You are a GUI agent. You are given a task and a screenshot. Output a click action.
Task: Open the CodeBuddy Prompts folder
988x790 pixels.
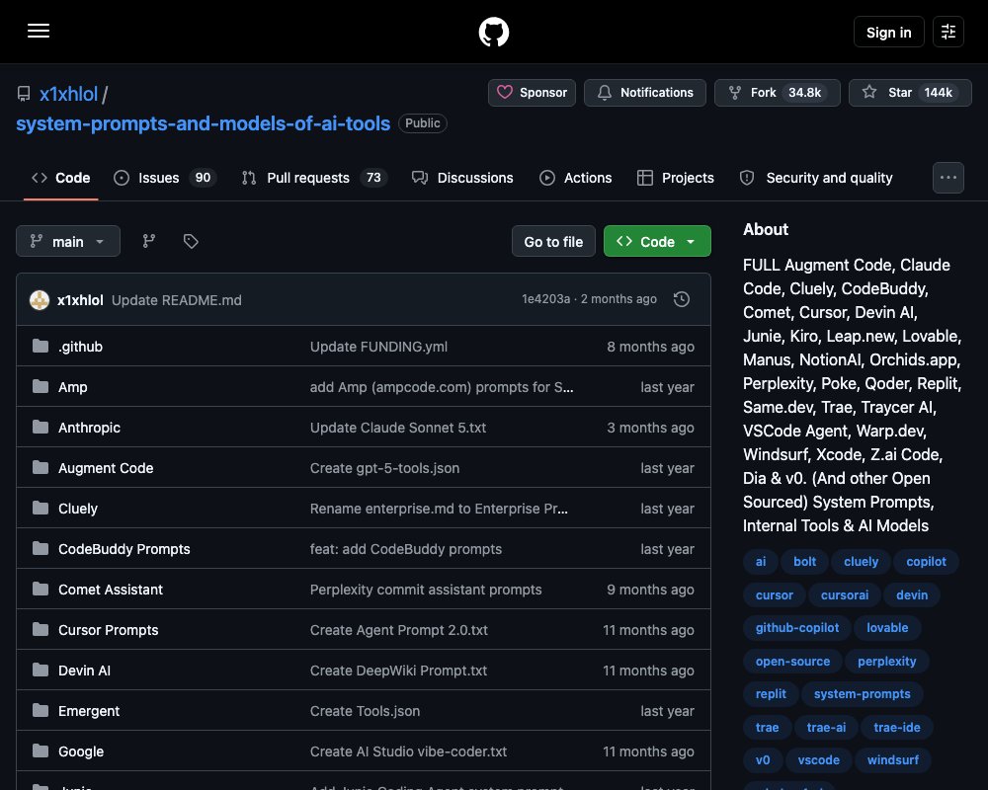click(124, 549)
